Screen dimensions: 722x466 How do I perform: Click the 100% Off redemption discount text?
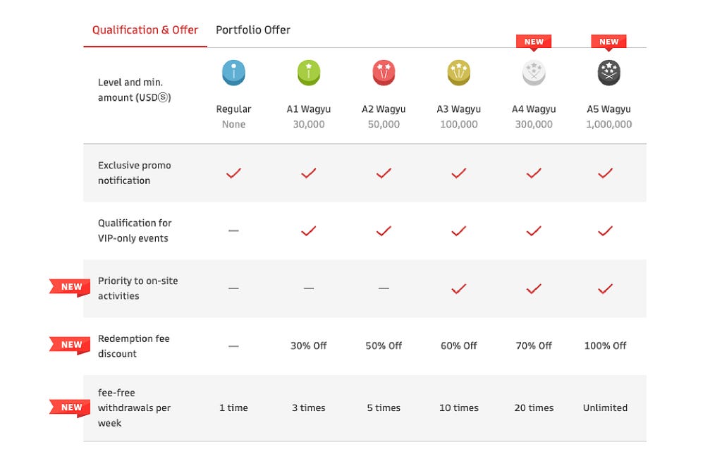point(605,345)
